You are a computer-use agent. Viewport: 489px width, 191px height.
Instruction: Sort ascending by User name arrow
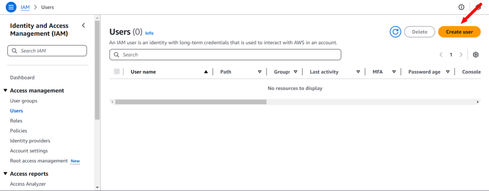[206, 72]
